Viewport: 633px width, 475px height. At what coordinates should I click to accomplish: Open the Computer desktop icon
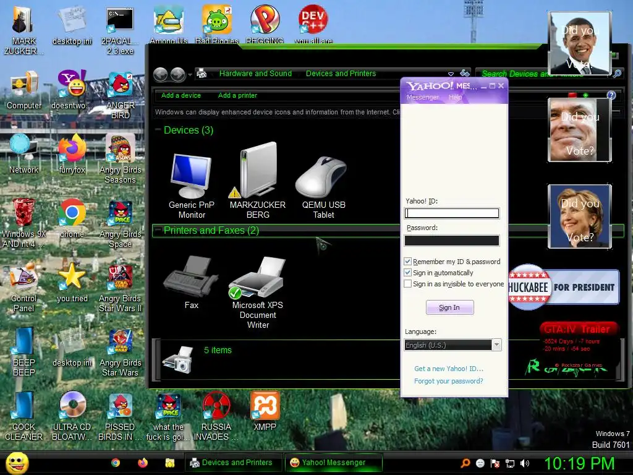pos(24,90)
